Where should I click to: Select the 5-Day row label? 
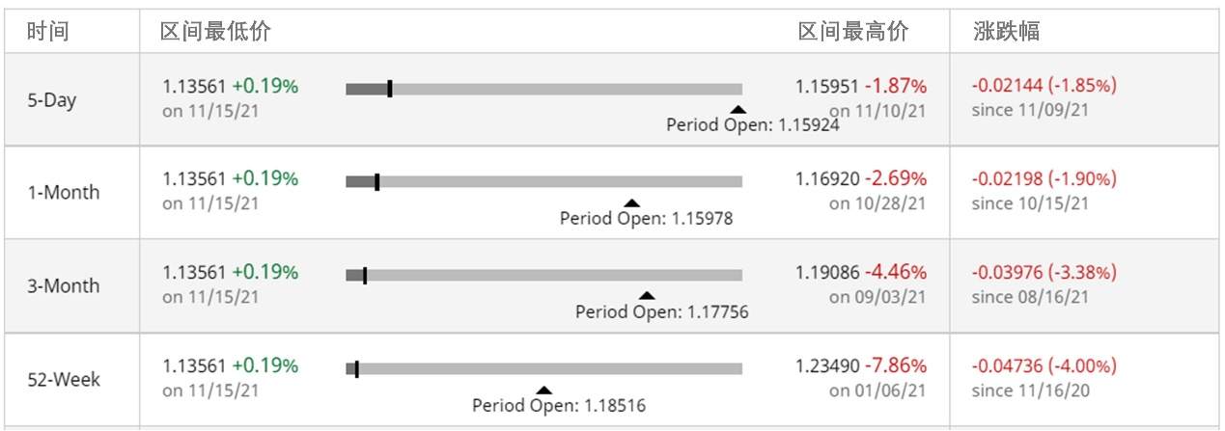click(x=52, y=100)
